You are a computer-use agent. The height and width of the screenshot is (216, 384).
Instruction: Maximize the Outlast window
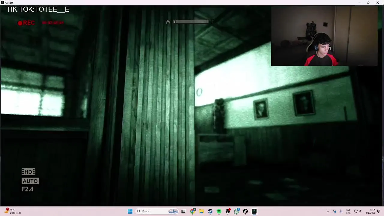(x=368, y=3)
